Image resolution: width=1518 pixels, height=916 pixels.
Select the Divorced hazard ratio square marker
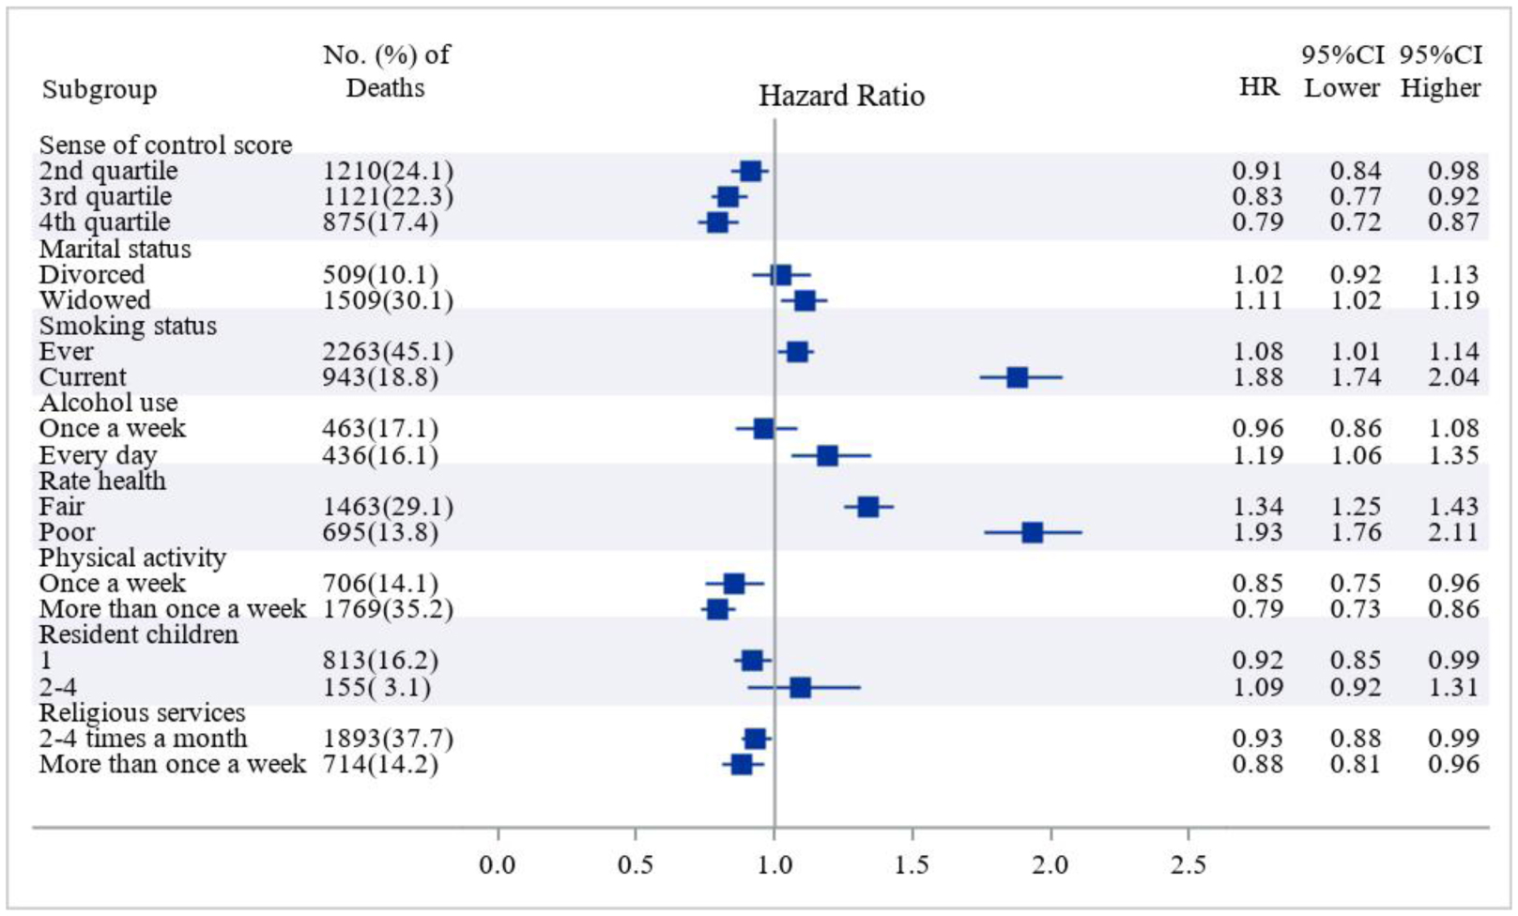pos(781,275)
